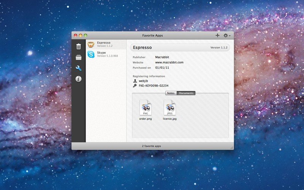Screen dimensions: 304x190
Task: Add a new app with plus button
Action: pyautogui.click(x=217, y=35)
